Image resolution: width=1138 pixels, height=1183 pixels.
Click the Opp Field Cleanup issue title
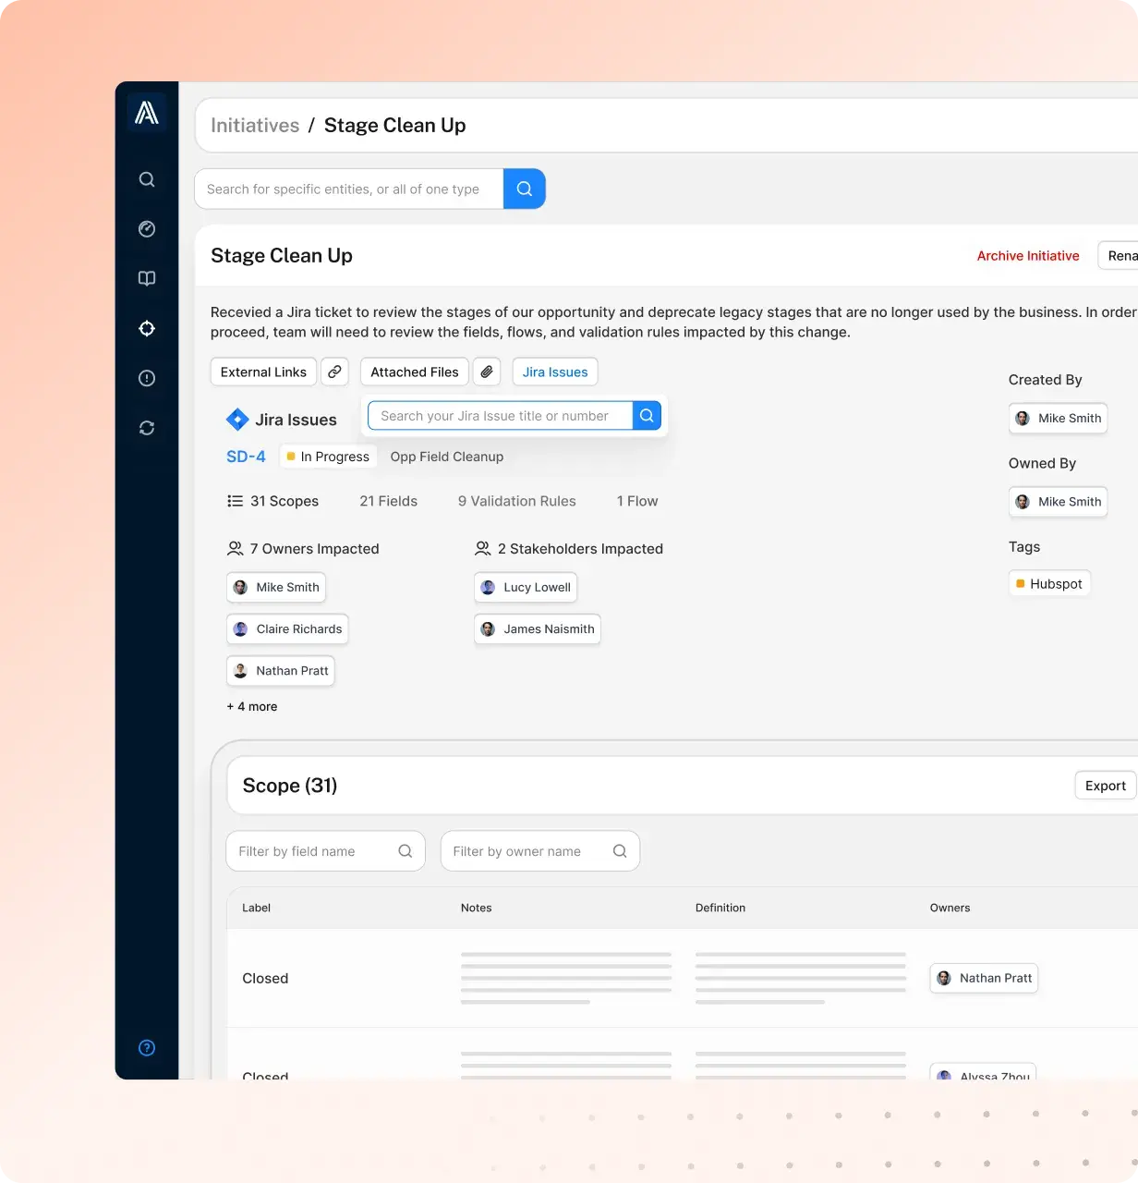(x=447, y=457)
